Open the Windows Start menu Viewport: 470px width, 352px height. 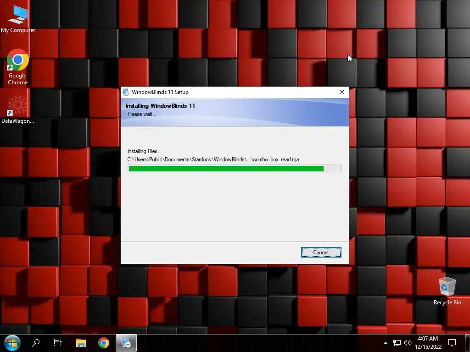point(12,343)
